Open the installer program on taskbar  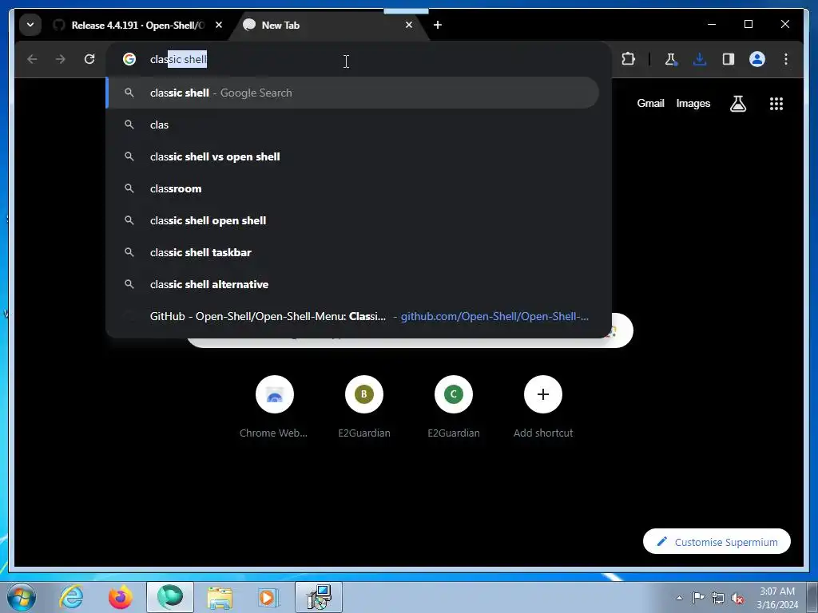pyautogui.click(x=319, y=597)
